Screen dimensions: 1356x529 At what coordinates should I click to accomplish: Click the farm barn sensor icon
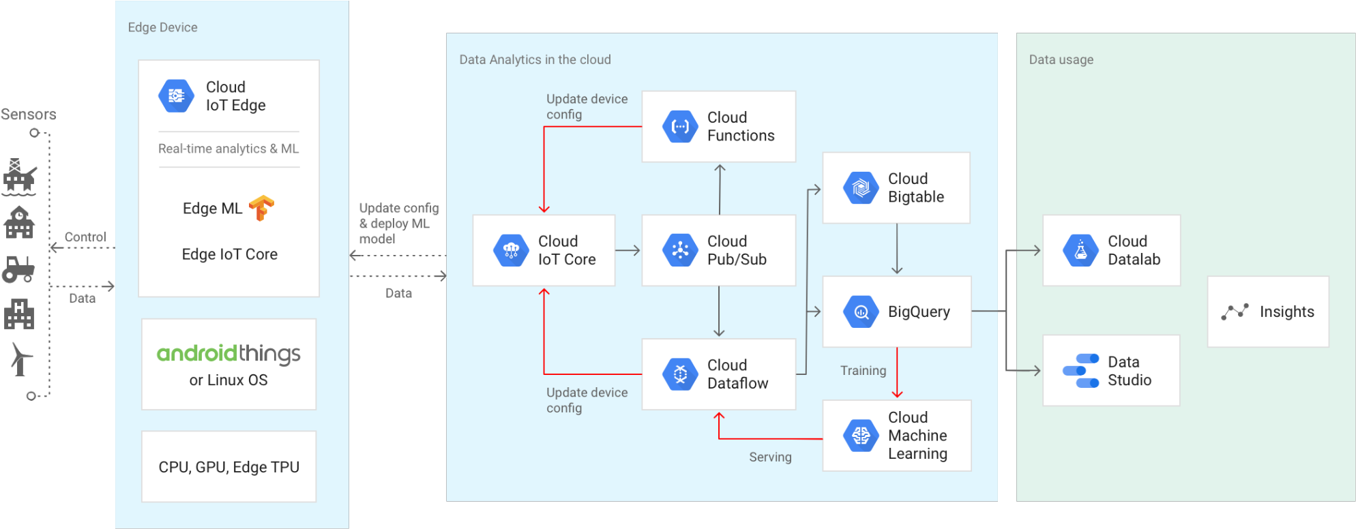[19, 222]
